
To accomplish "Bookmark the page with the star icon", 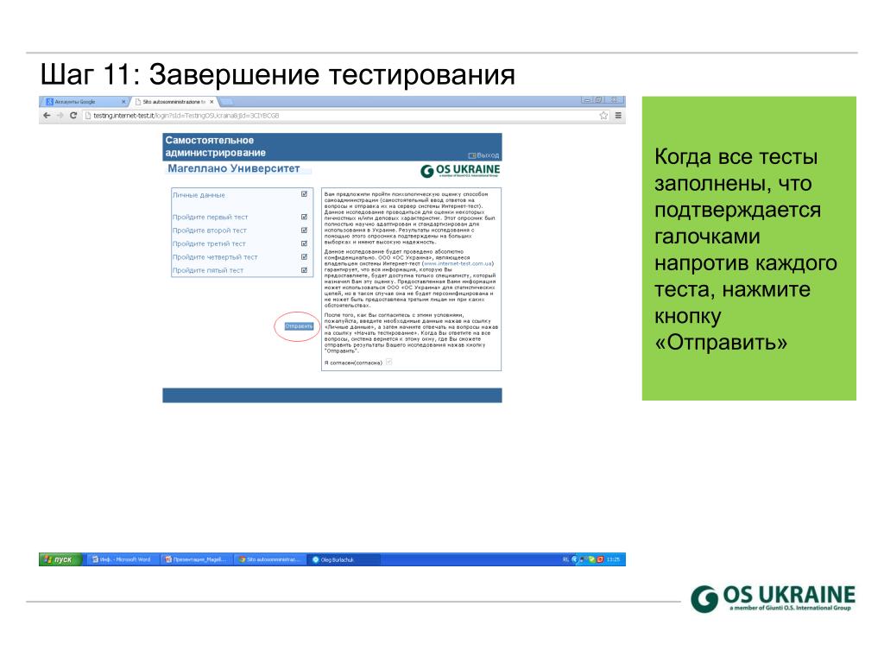I will [x=603, y=116].
